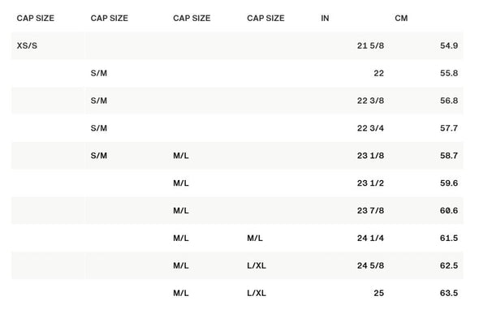
Task: Click the 58.7 cm value
Action: pos(449,156)
